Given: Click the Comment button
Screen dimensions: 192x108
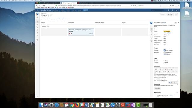Looking at the screenshot, I should pyautogui.click(x=157, y=88).
